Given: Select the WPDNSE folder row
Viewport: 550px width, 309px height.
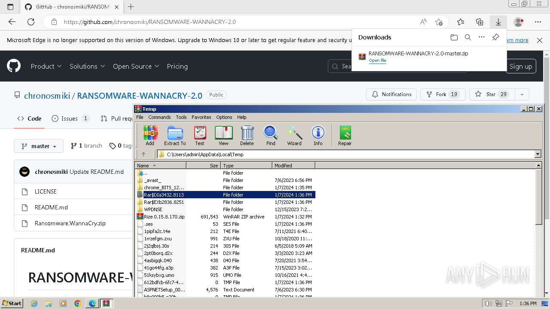Looking at the screenshot, I should (x=225, y=209).
